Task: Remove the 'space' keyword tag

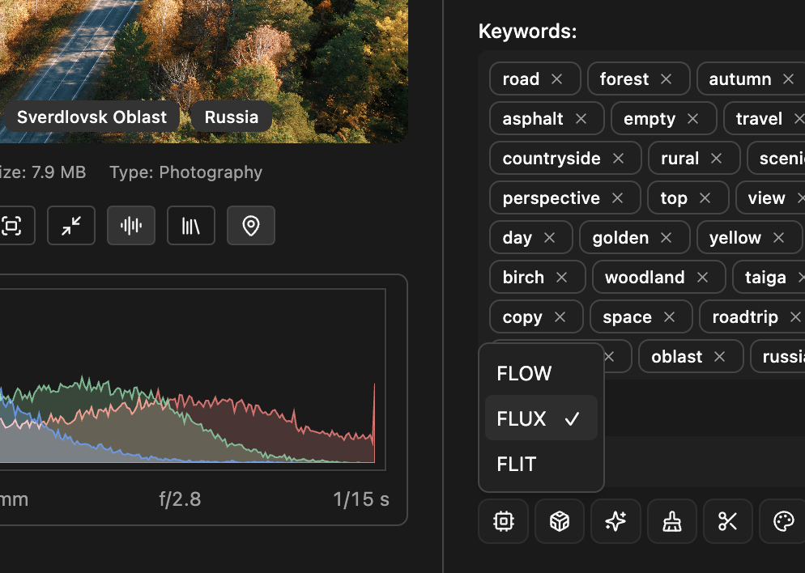Action: tap(670, 317)
